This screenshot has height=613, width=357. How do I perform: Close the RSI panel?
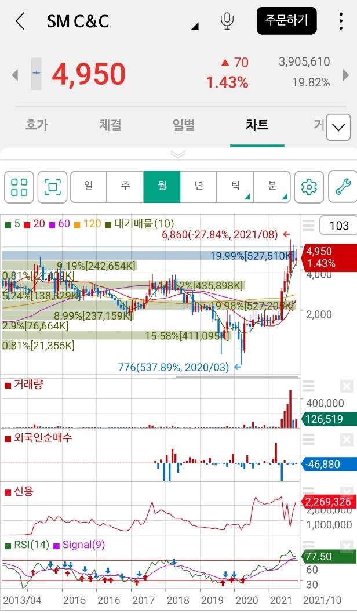point(347,546)
